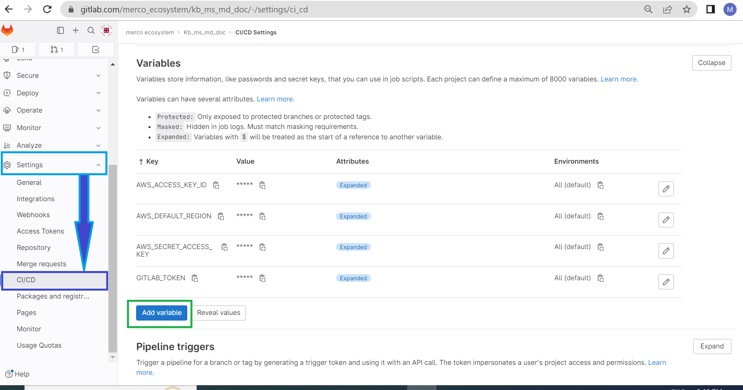Edit the AWS_ACCESS_KEY_ID variable

coord(666,189)
